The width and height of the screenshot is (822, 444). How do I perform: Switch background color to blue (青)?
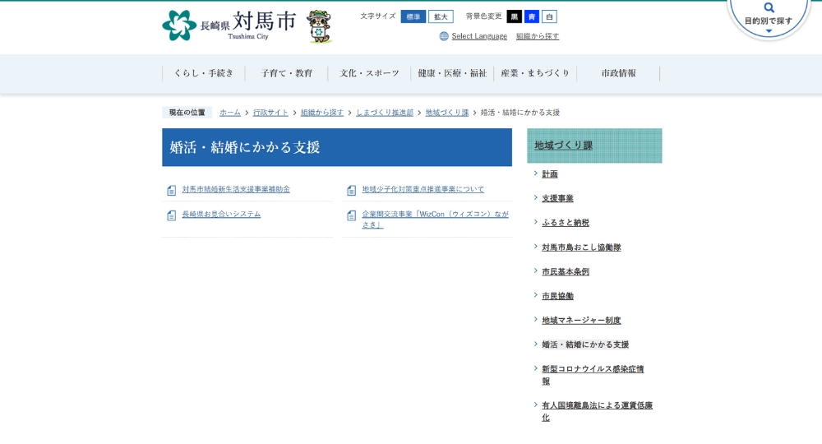[532, 16]
